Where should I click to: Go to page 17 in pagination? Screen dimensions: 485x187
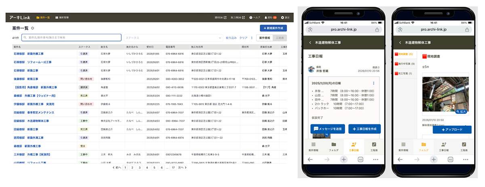173,167
